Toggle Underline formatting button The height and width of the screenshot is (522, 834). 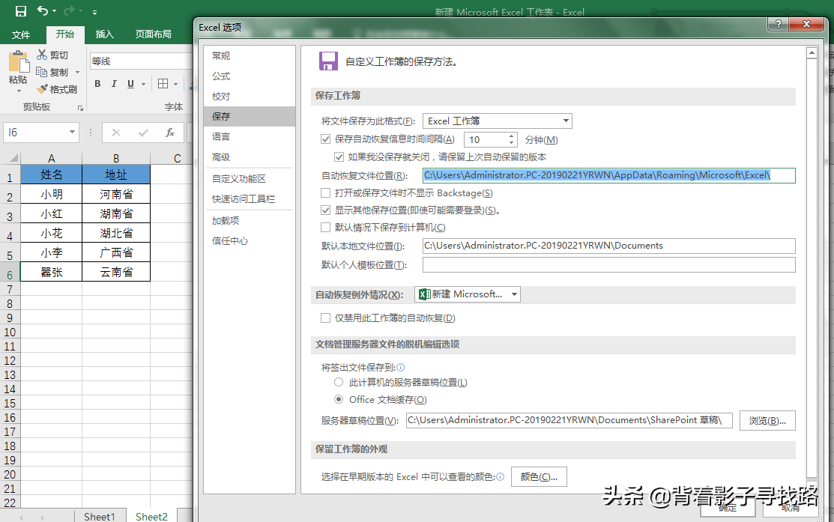pyautogui.click(x=131, y=83)
